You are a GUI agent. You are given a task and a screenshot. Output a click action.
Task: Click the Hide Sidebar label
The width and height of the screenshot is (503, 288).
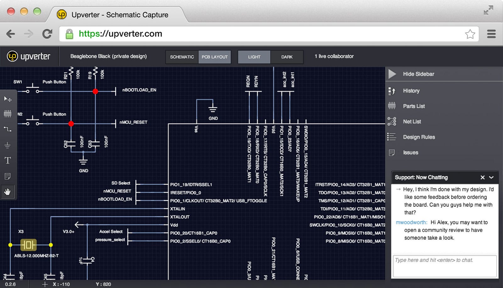click(418, 74)
